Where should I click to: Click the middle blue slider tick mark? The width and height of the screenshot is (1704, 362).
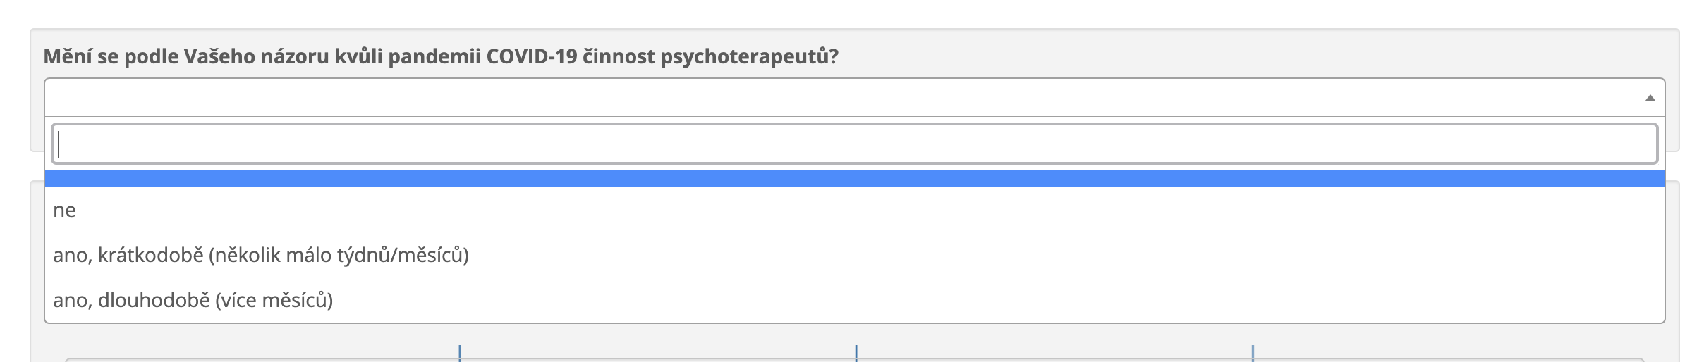(856, 353)
